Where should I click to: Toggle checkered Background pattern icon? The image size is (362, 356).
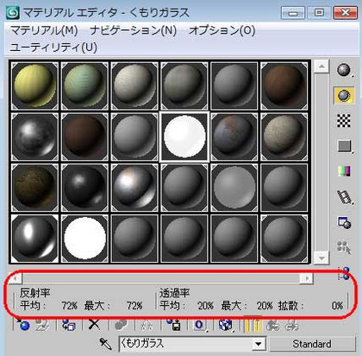click(x=344, y=120)
